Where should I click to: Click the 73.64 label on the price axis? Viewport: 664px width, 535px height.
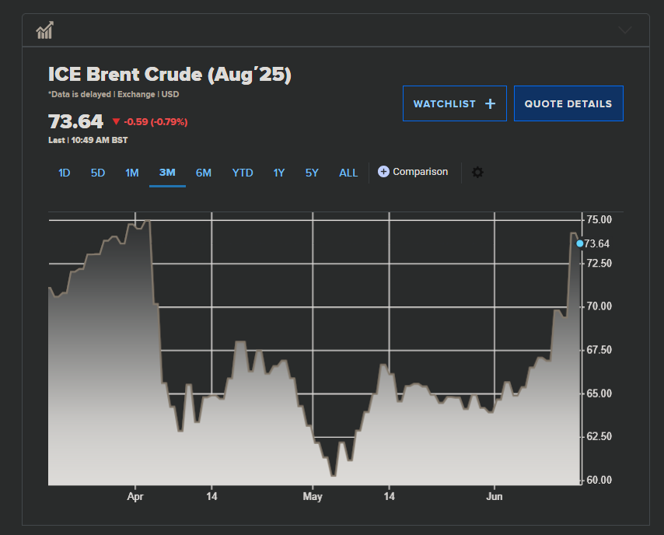tap(597, 244)
